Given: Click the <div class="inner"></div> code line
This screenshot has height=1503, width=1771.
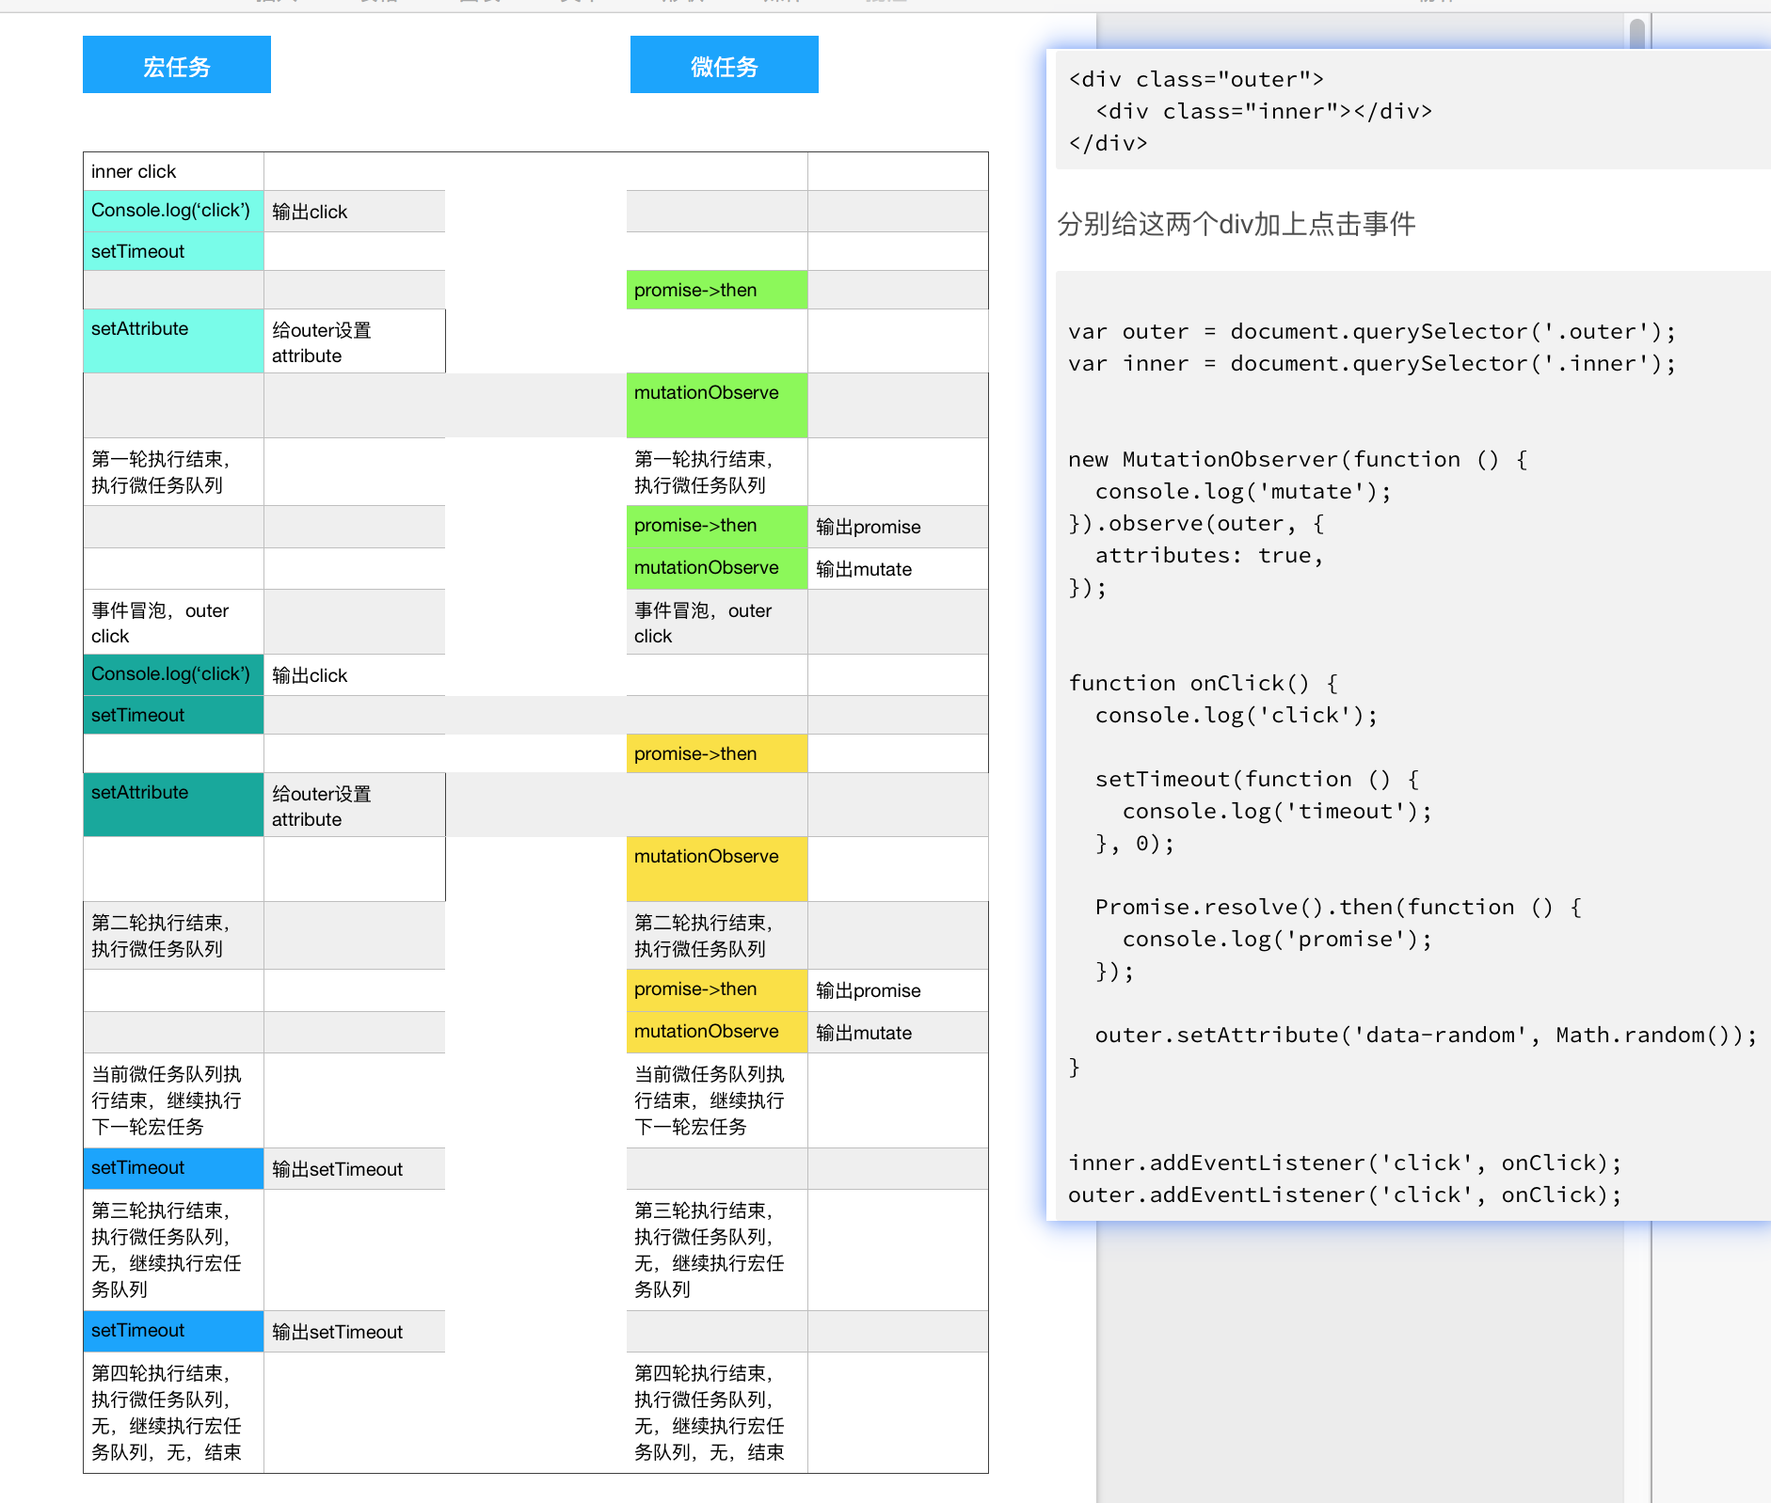Looking at the screenshot, I should pos(1264,112).
